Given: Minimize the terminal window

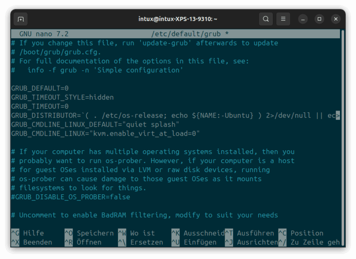Looking at the screenshot, I should (x=302, y=19).
